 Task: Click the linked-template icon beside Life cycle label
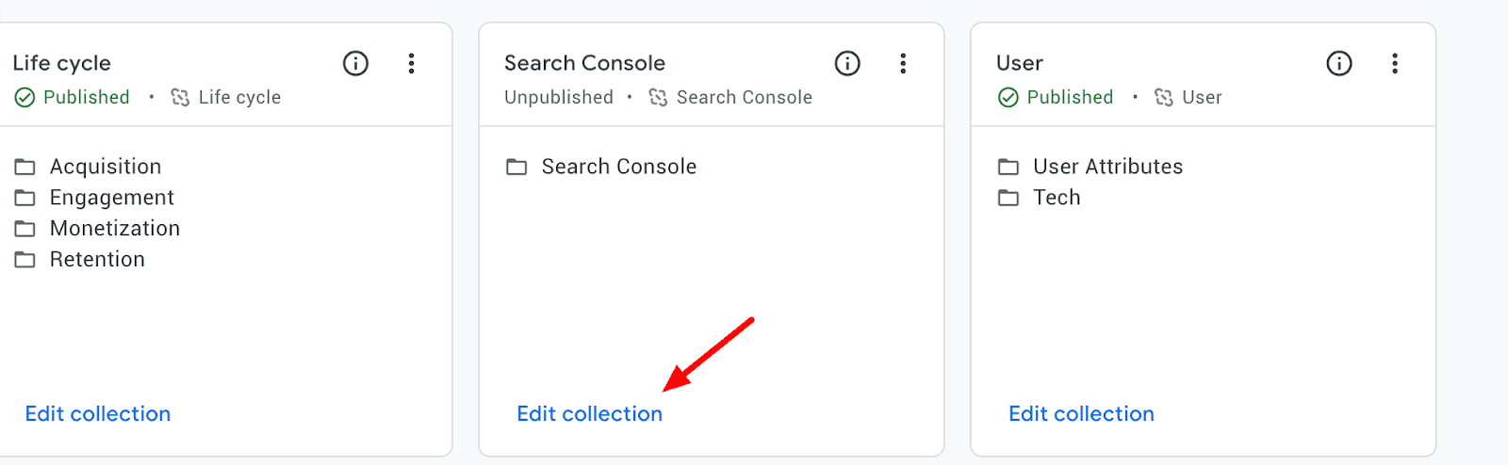tap(180, 98)
